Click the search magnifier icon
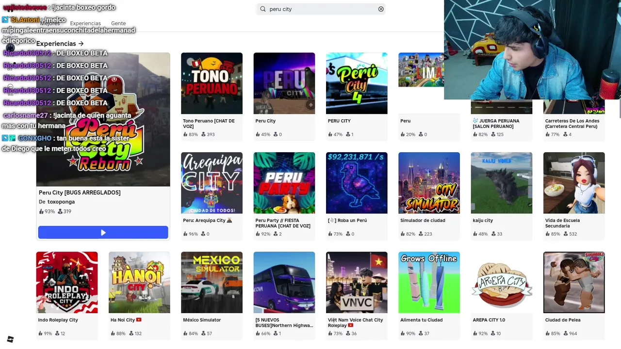621x349 pixels. [263, 9]
